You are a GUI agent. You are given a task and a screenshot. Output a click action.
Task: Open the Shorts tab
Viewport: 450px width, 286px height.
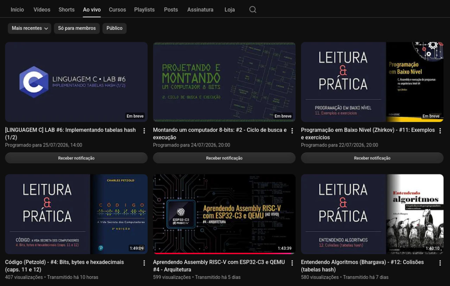[x=66, y=10]
